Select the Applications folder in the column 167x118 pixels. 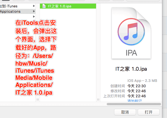18,12
